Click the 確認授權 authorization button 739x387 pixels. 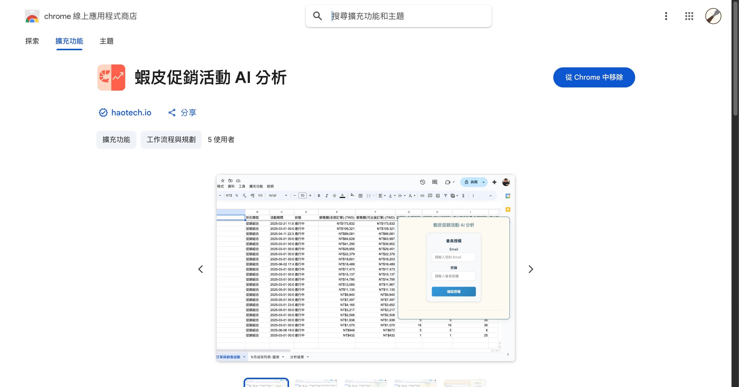click(453, 292)
